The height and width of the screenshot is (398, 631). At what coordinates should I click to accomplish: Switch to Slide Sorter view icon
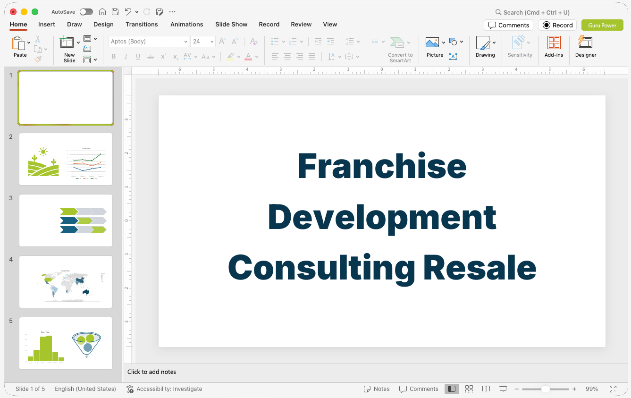coord(469,389)
